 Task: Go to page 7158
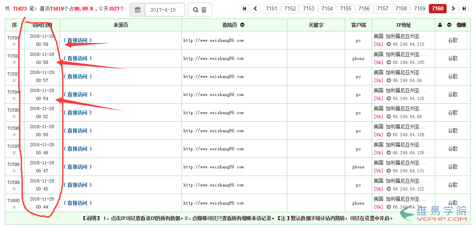pos(401,8)
